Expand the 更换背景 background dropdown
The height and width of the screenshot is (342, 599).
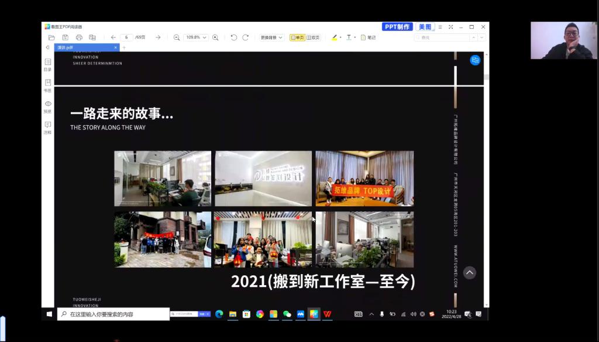(x=271, y=37)
